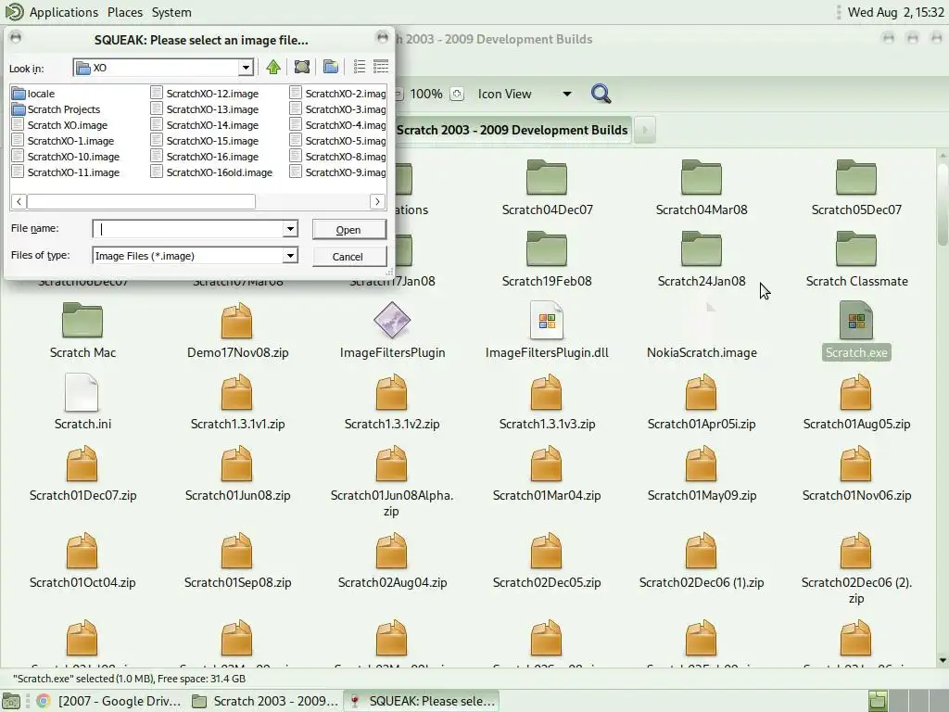Click the file manager vertical scrollbar

(x=943, y=203)
